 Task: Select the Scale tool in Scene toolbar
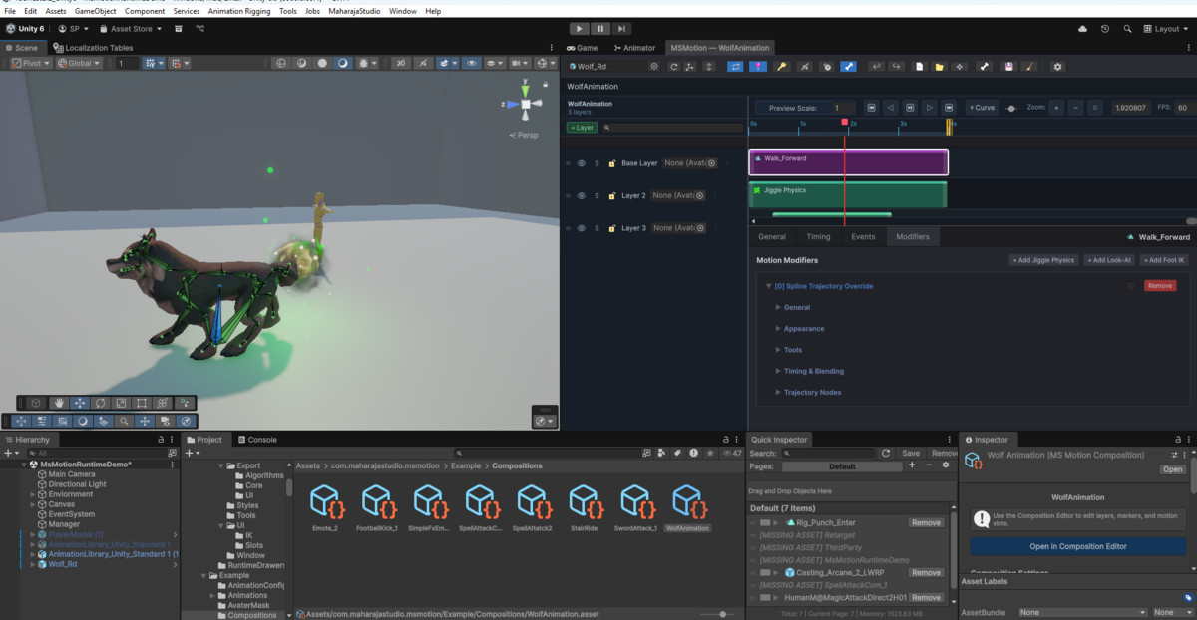pyautogui.click(x=121, y=403)
